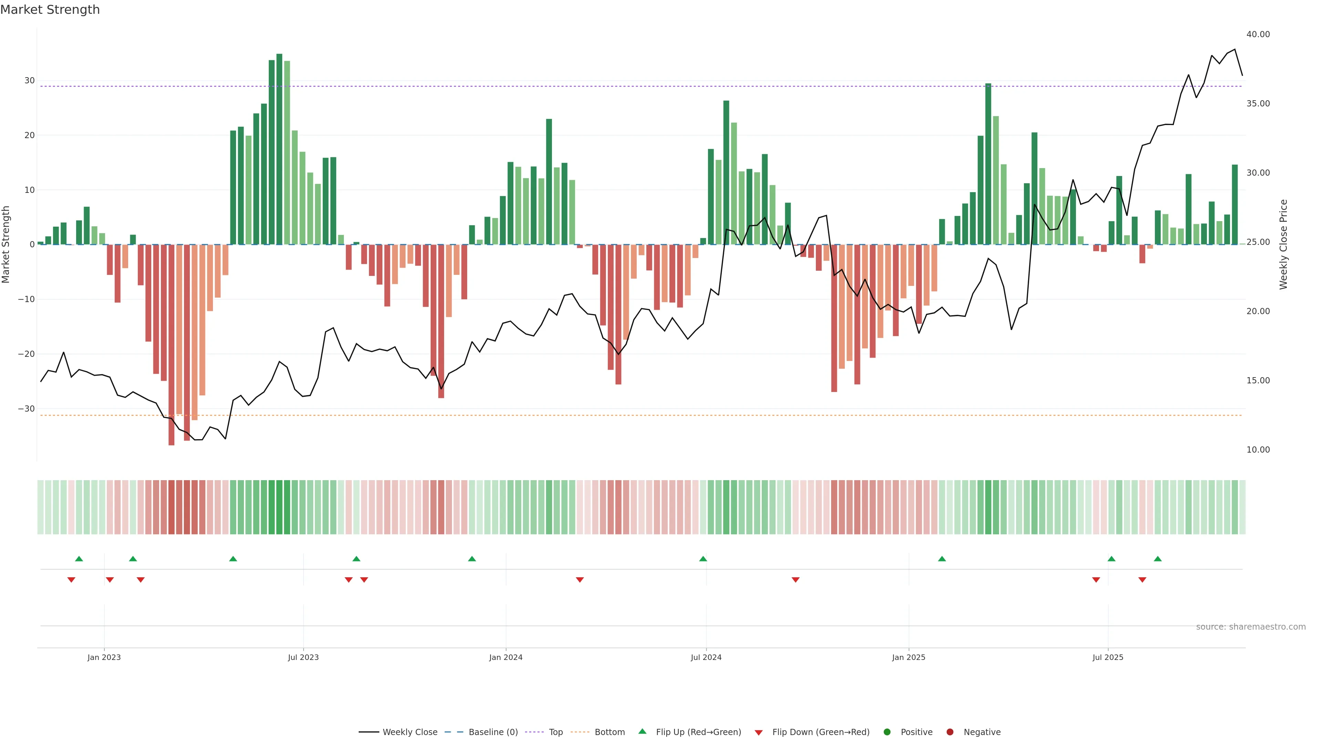Click the tallest green bar near June 2023
Image resolution: width=1323 pixels, height=744 pixels.
(279, 149)
